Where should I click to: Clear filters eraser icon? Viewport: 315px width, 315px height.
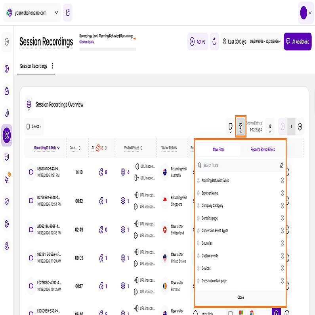coord(281,165)
